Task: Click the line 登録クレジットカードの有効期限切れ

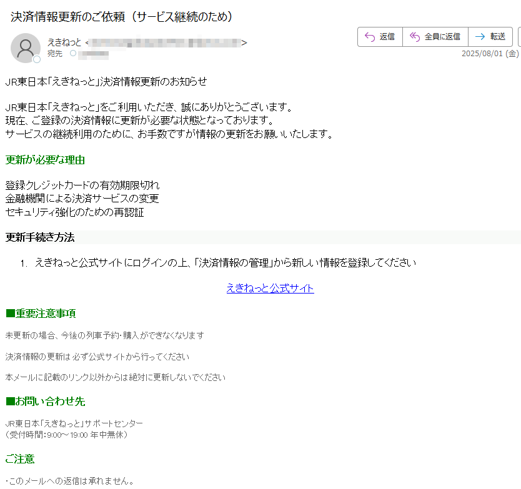Action: tap(82, 185)
